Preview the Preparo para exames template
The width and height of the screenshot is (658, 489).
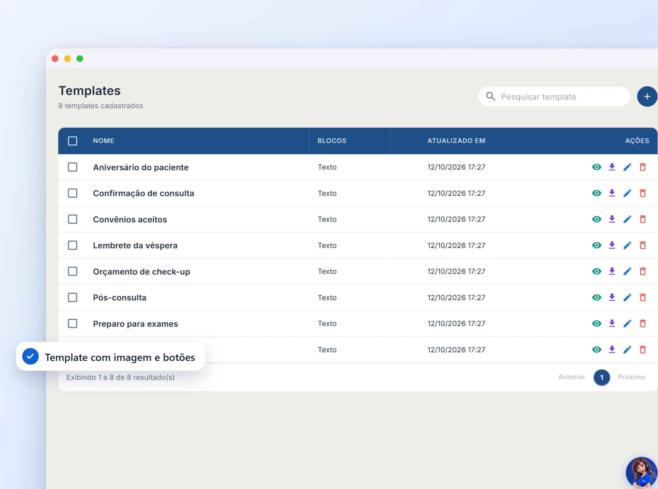click(x=597, y=323)
